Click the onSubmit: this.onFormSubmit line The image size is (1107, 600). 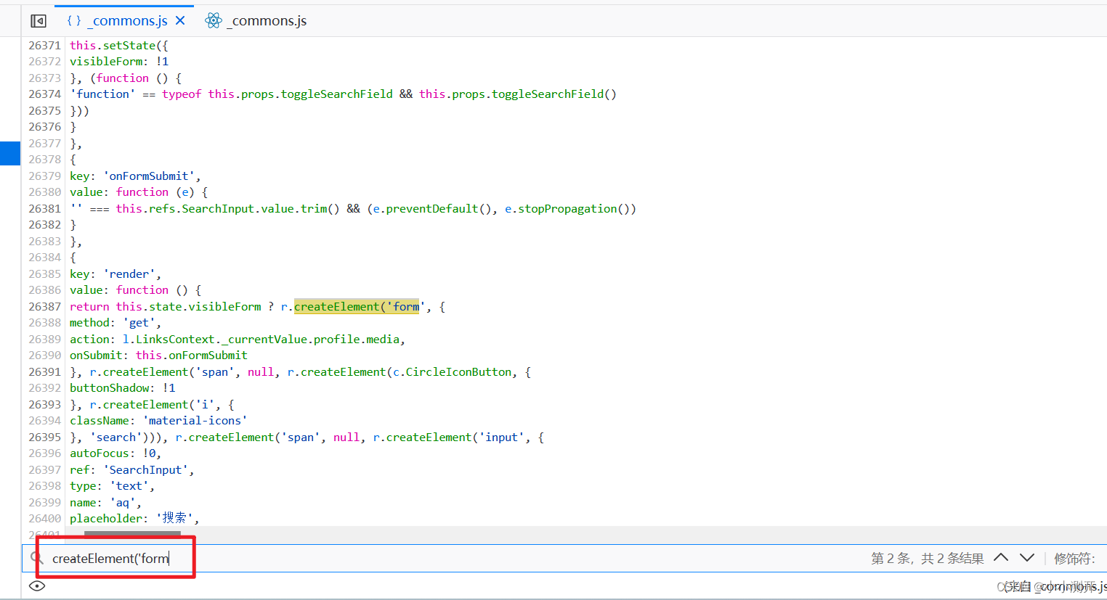coord(158,355)
